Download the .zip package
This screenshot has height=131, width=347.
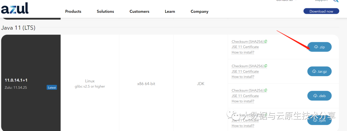[x=319, y=47]
